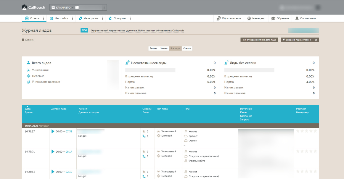This screenshot has height=179, width=344.
Task: Click the NEW badge
Action: [84, 30]
